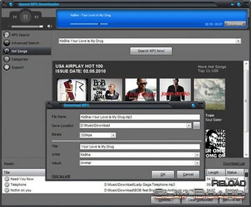Click Search MP3 Now button

click(x=151, y=51)
